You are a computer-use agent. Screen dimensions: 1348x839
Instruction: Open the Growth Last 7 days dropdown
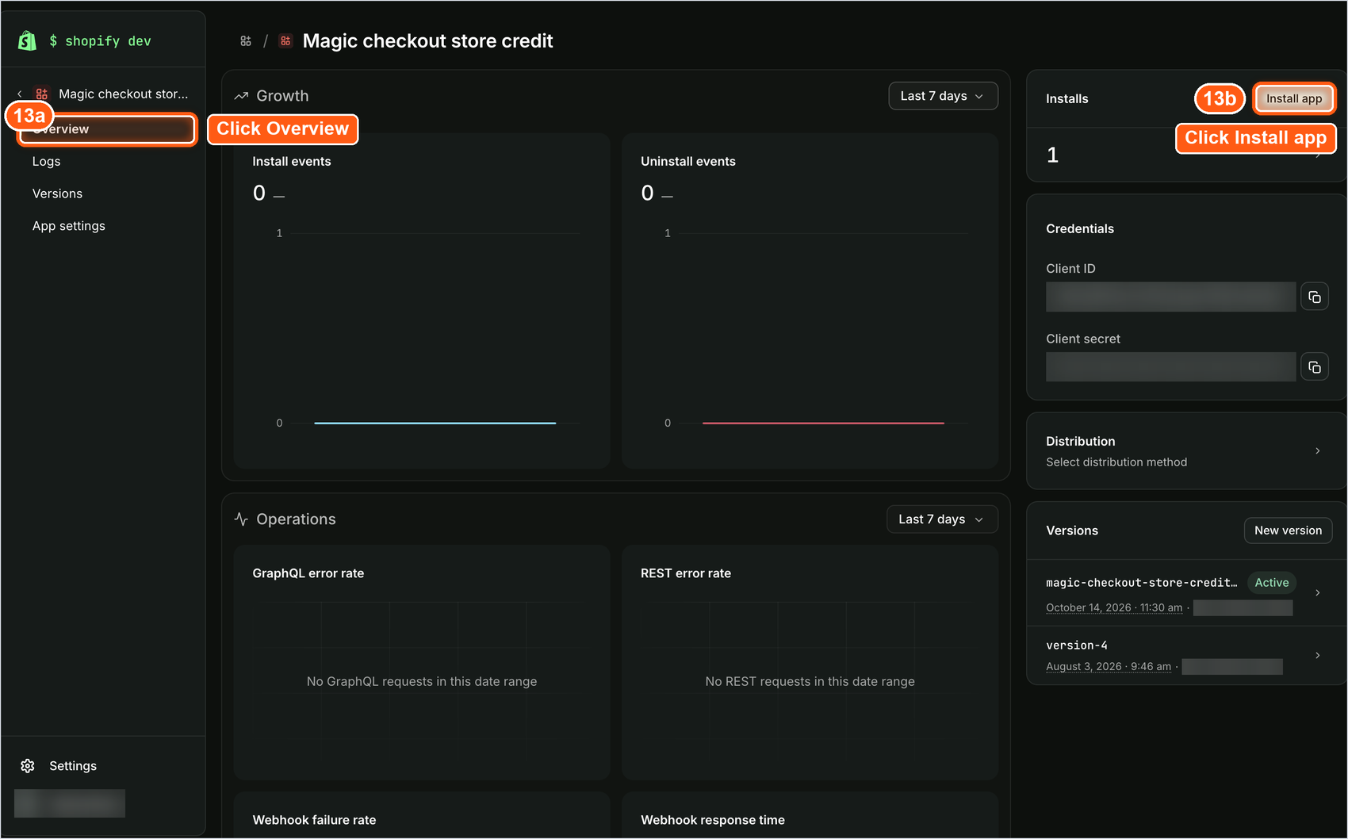coord(943,96)
